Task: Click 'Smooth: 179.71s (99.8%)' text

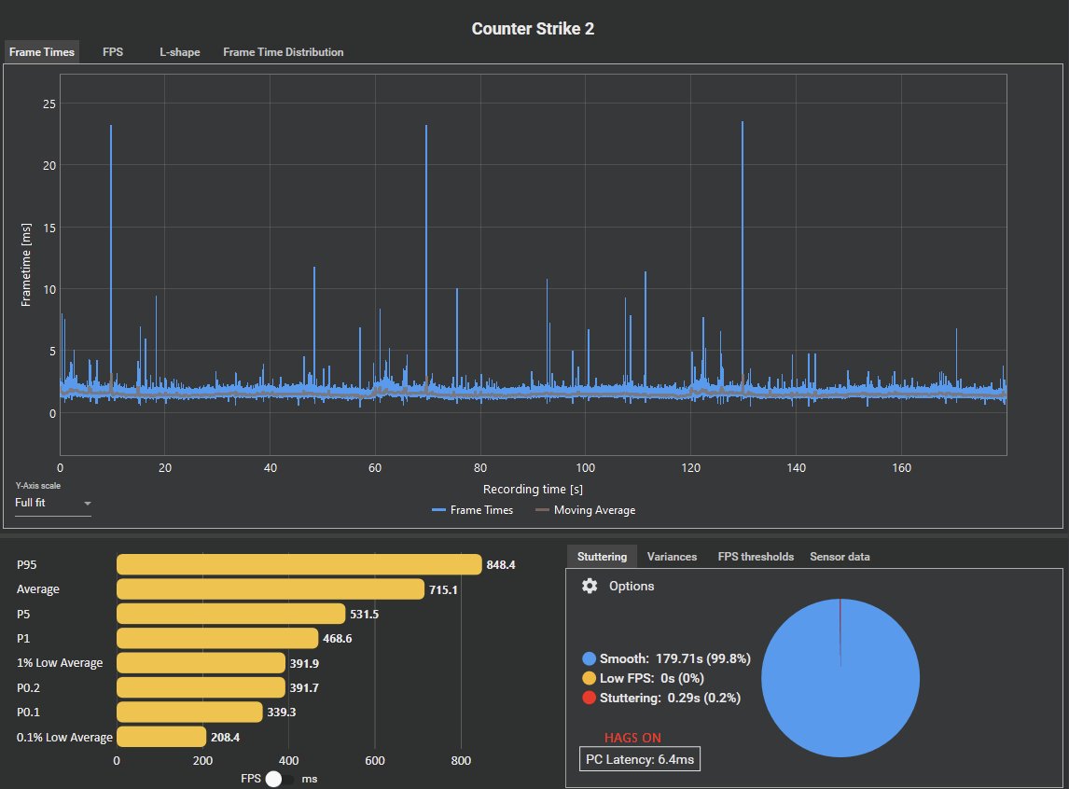Action: pyautogui.click(x=675, y=658)
